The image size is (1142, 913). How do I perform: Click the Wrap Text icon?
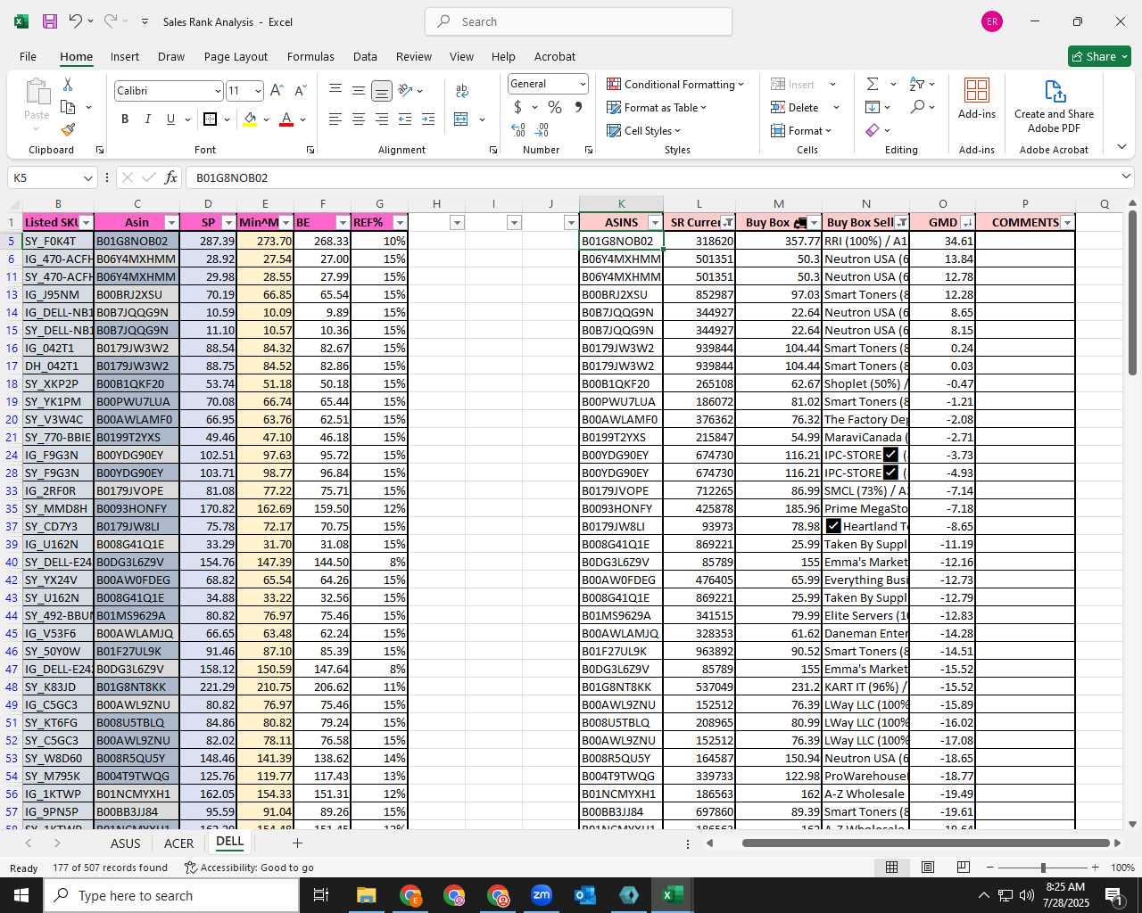click(462, 90)
